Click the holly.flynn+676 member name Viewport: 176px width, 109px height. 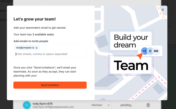click(43, 103)
